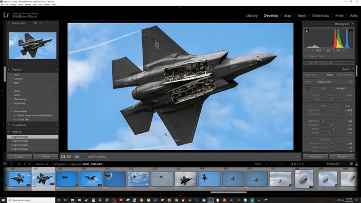
Task: Go back using left arrow in filmstrip bar
Action: pyautogui.click(x=24, y=164)
